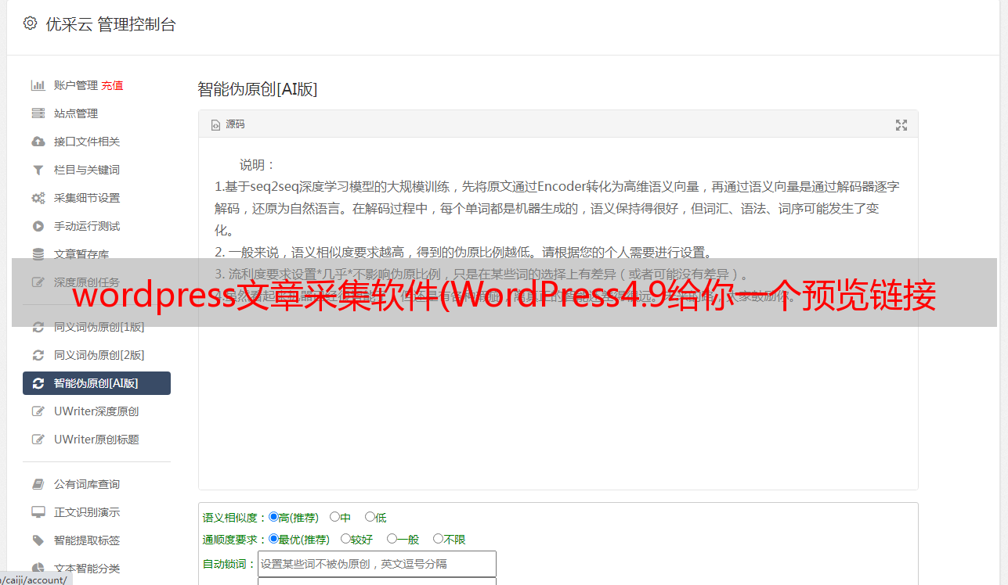
Task: Open 文本智能分类 in the sidebar
Action: 87,569
